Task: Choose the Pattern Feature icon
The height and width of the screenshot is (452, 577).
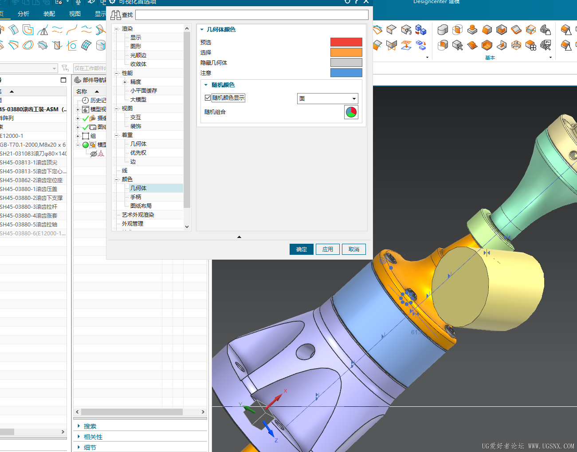Action: tap(531, 45)
